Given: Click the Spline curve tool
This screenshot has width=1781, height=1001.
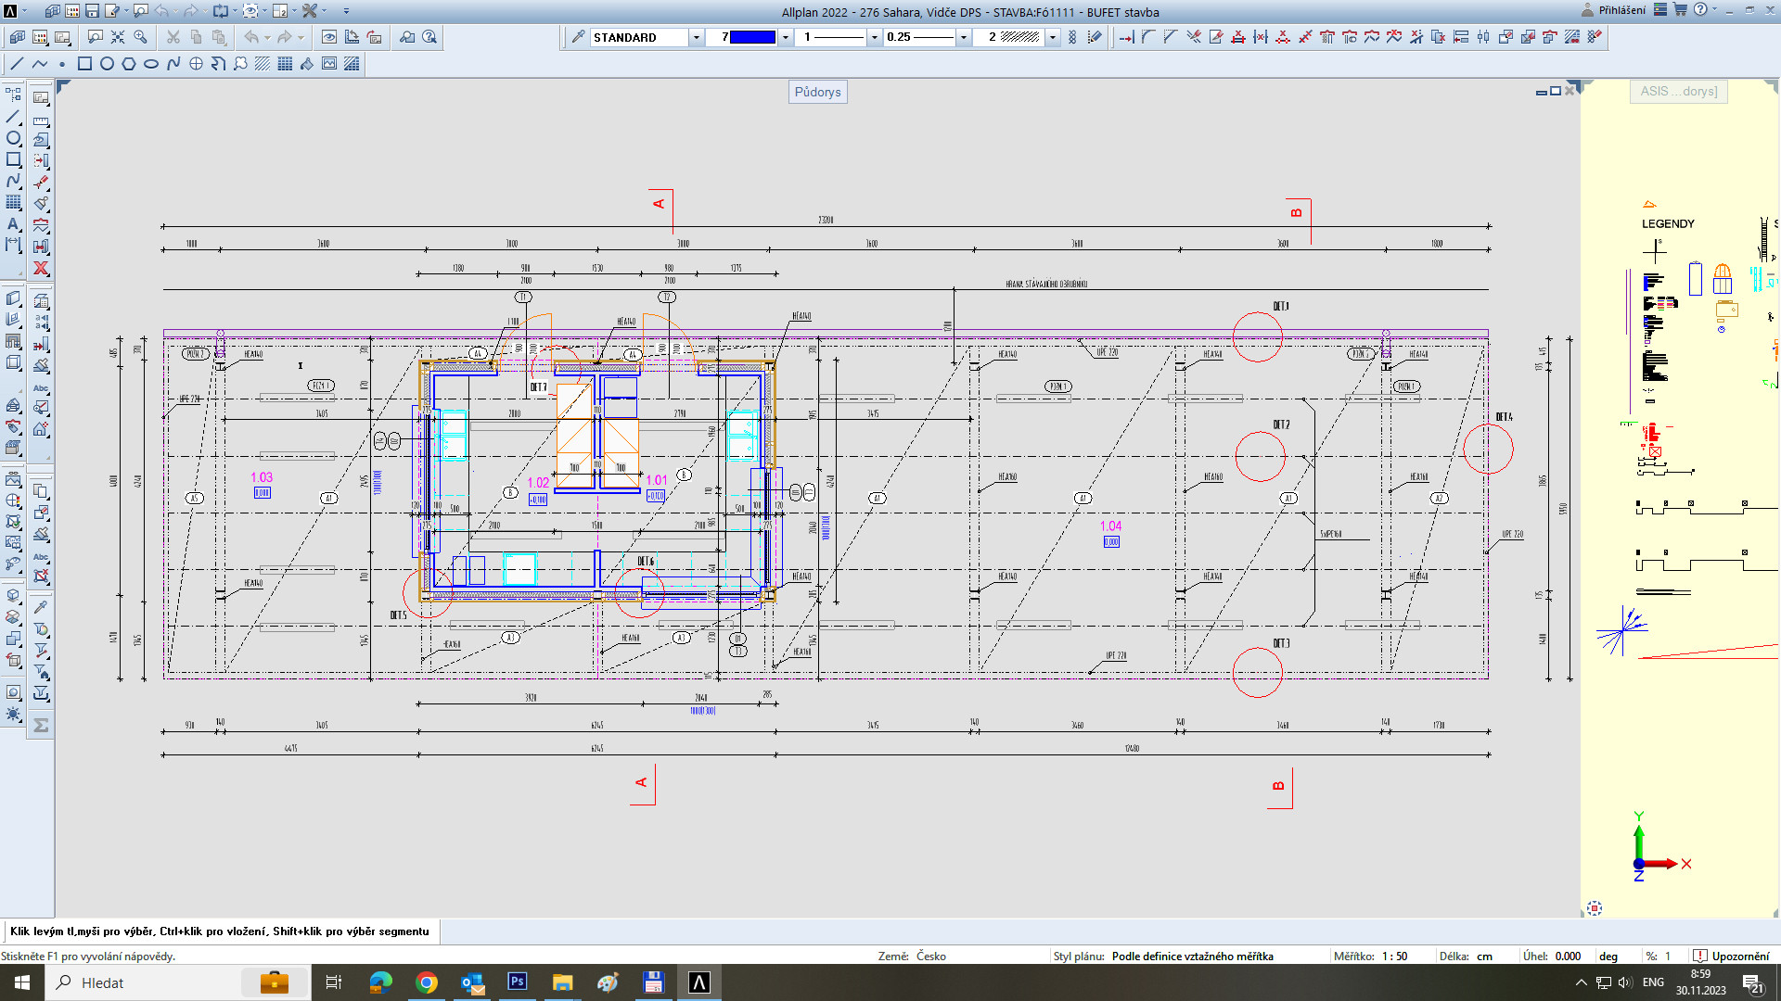Looking at the screenshot, I should (173, 64).
